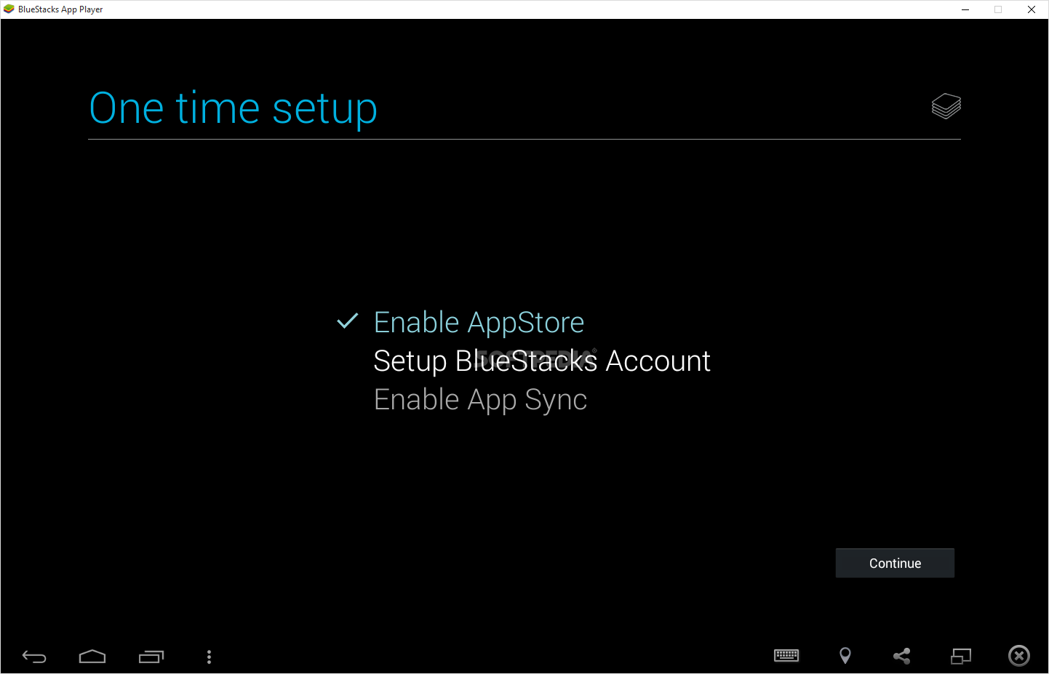Select the Enable AppStore step text
Image resolution: width=1049 pixels, height=674 pixels.
point(479,323)
